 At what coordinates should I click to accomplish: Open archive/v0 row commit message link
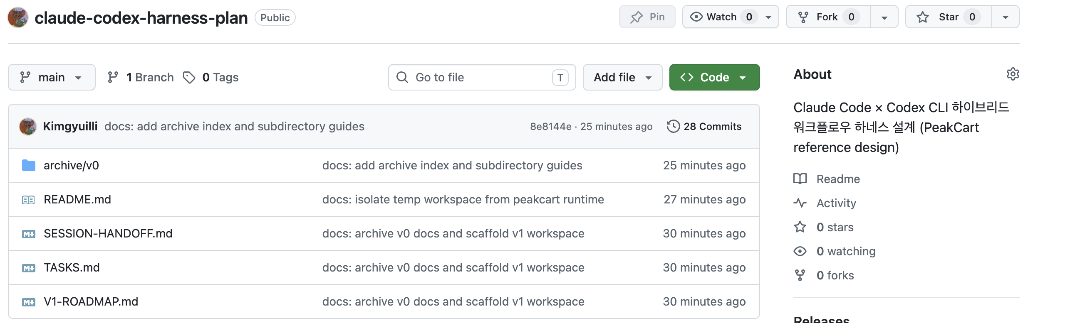point(452,166)
